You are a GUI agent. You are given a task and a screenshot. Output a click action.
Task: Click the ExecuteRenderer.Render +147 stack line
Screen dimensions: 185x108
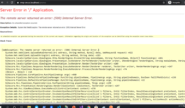89,66
